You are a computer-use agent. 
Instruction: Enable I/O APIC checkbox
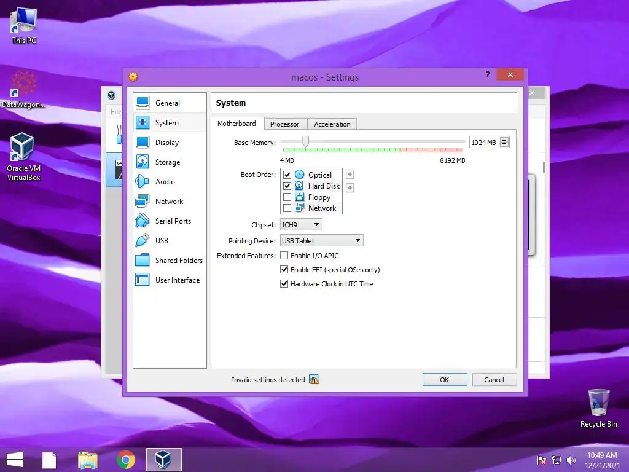click(x=284, y=256)
